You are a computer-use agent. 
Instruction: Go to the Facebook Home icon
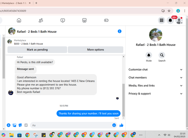(19, 20)
